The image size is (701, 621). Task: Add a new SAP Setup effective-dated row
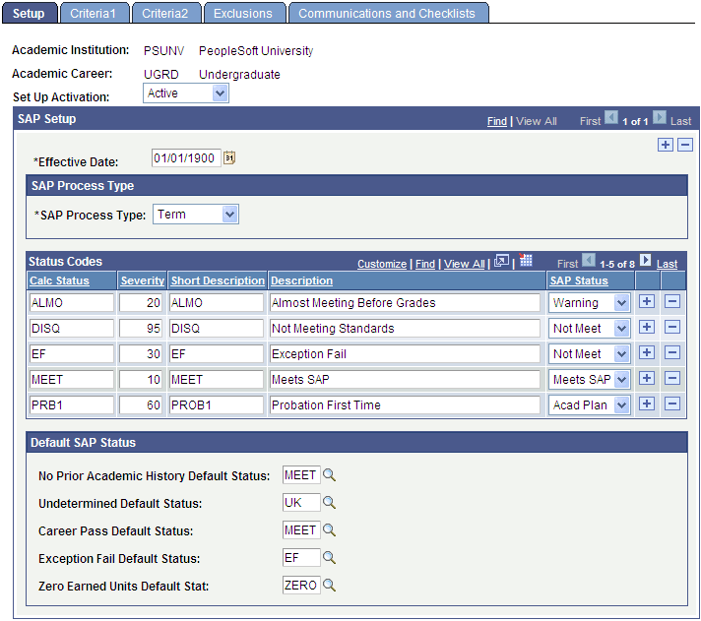(666, 145)
